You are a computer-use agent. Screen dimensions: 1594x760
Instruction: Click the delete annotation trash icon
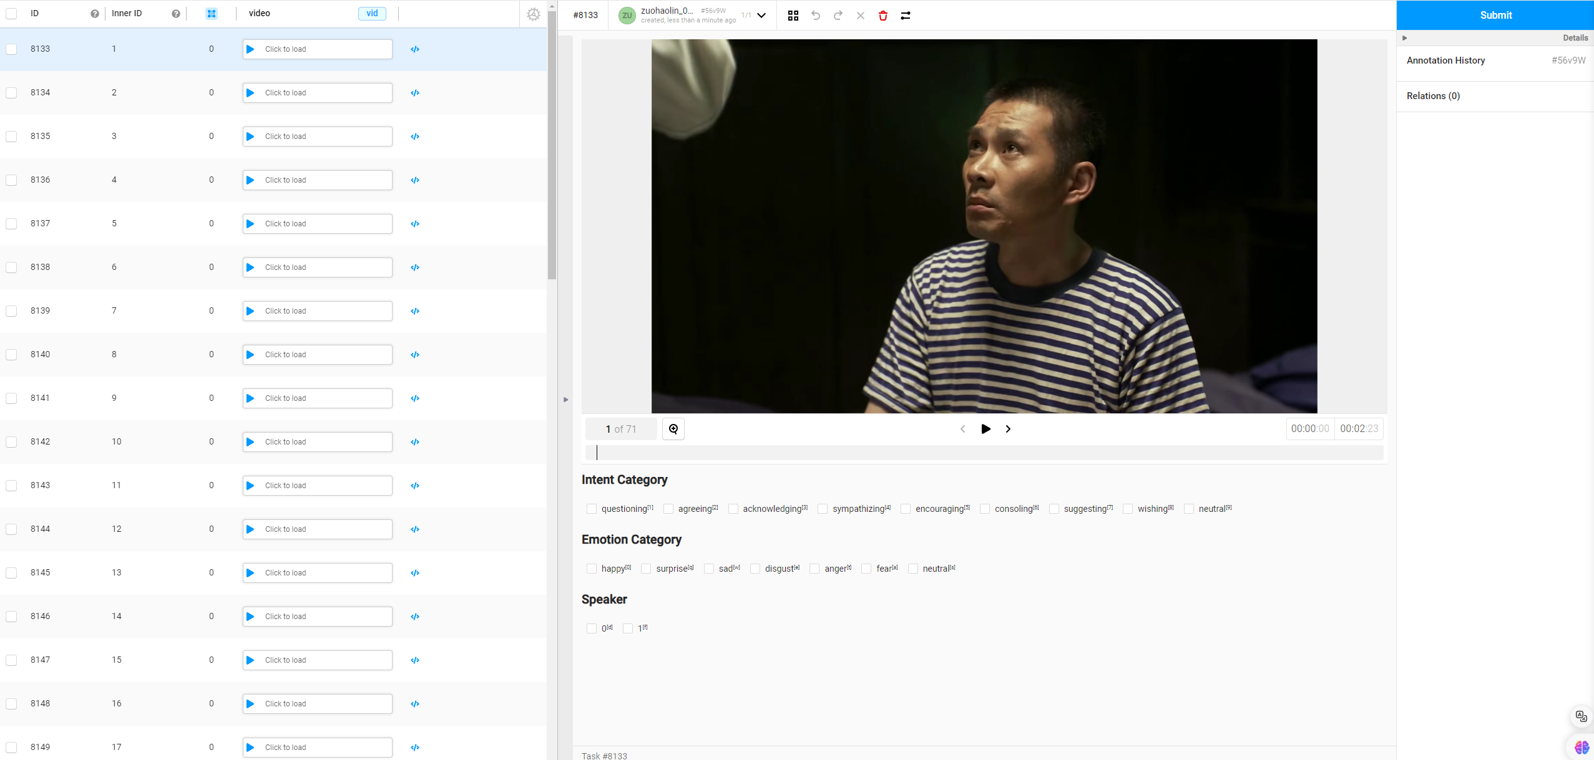pyautogui.click(x=883, y=16)
